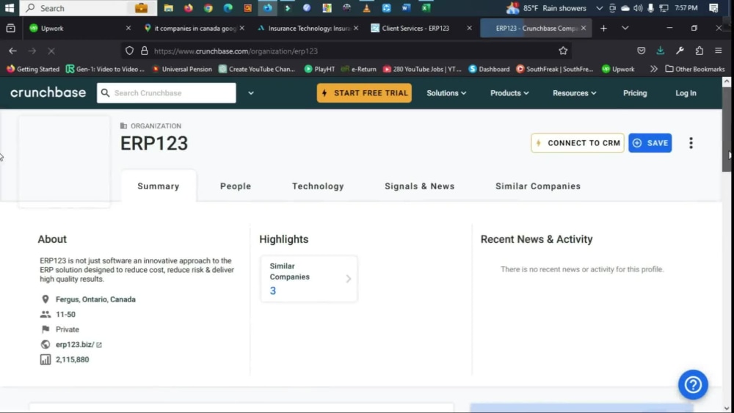
Task: Open Other Bookmarks folder
Action: [695, 69]
